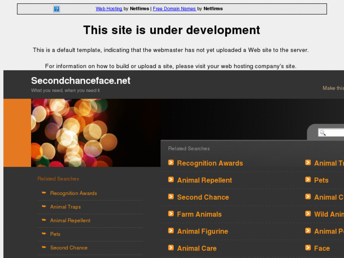Open sidebar Pets link
Image resolution: width=344 pixels, height=258 pixels.
point(55,234)
